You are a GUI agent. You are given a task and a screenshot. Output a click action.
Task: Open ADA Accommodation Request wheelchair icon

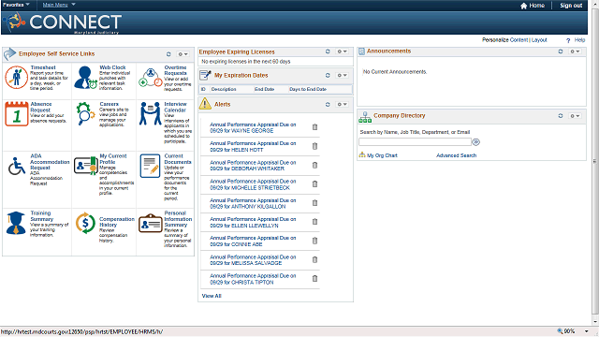tap(17, 167)
